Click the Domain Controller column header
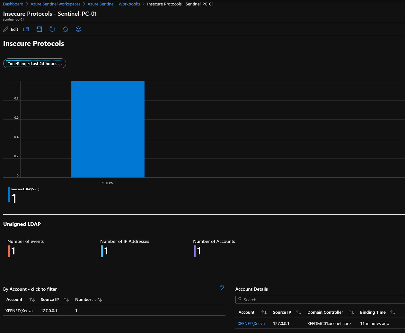 click(x=325, y=312)
